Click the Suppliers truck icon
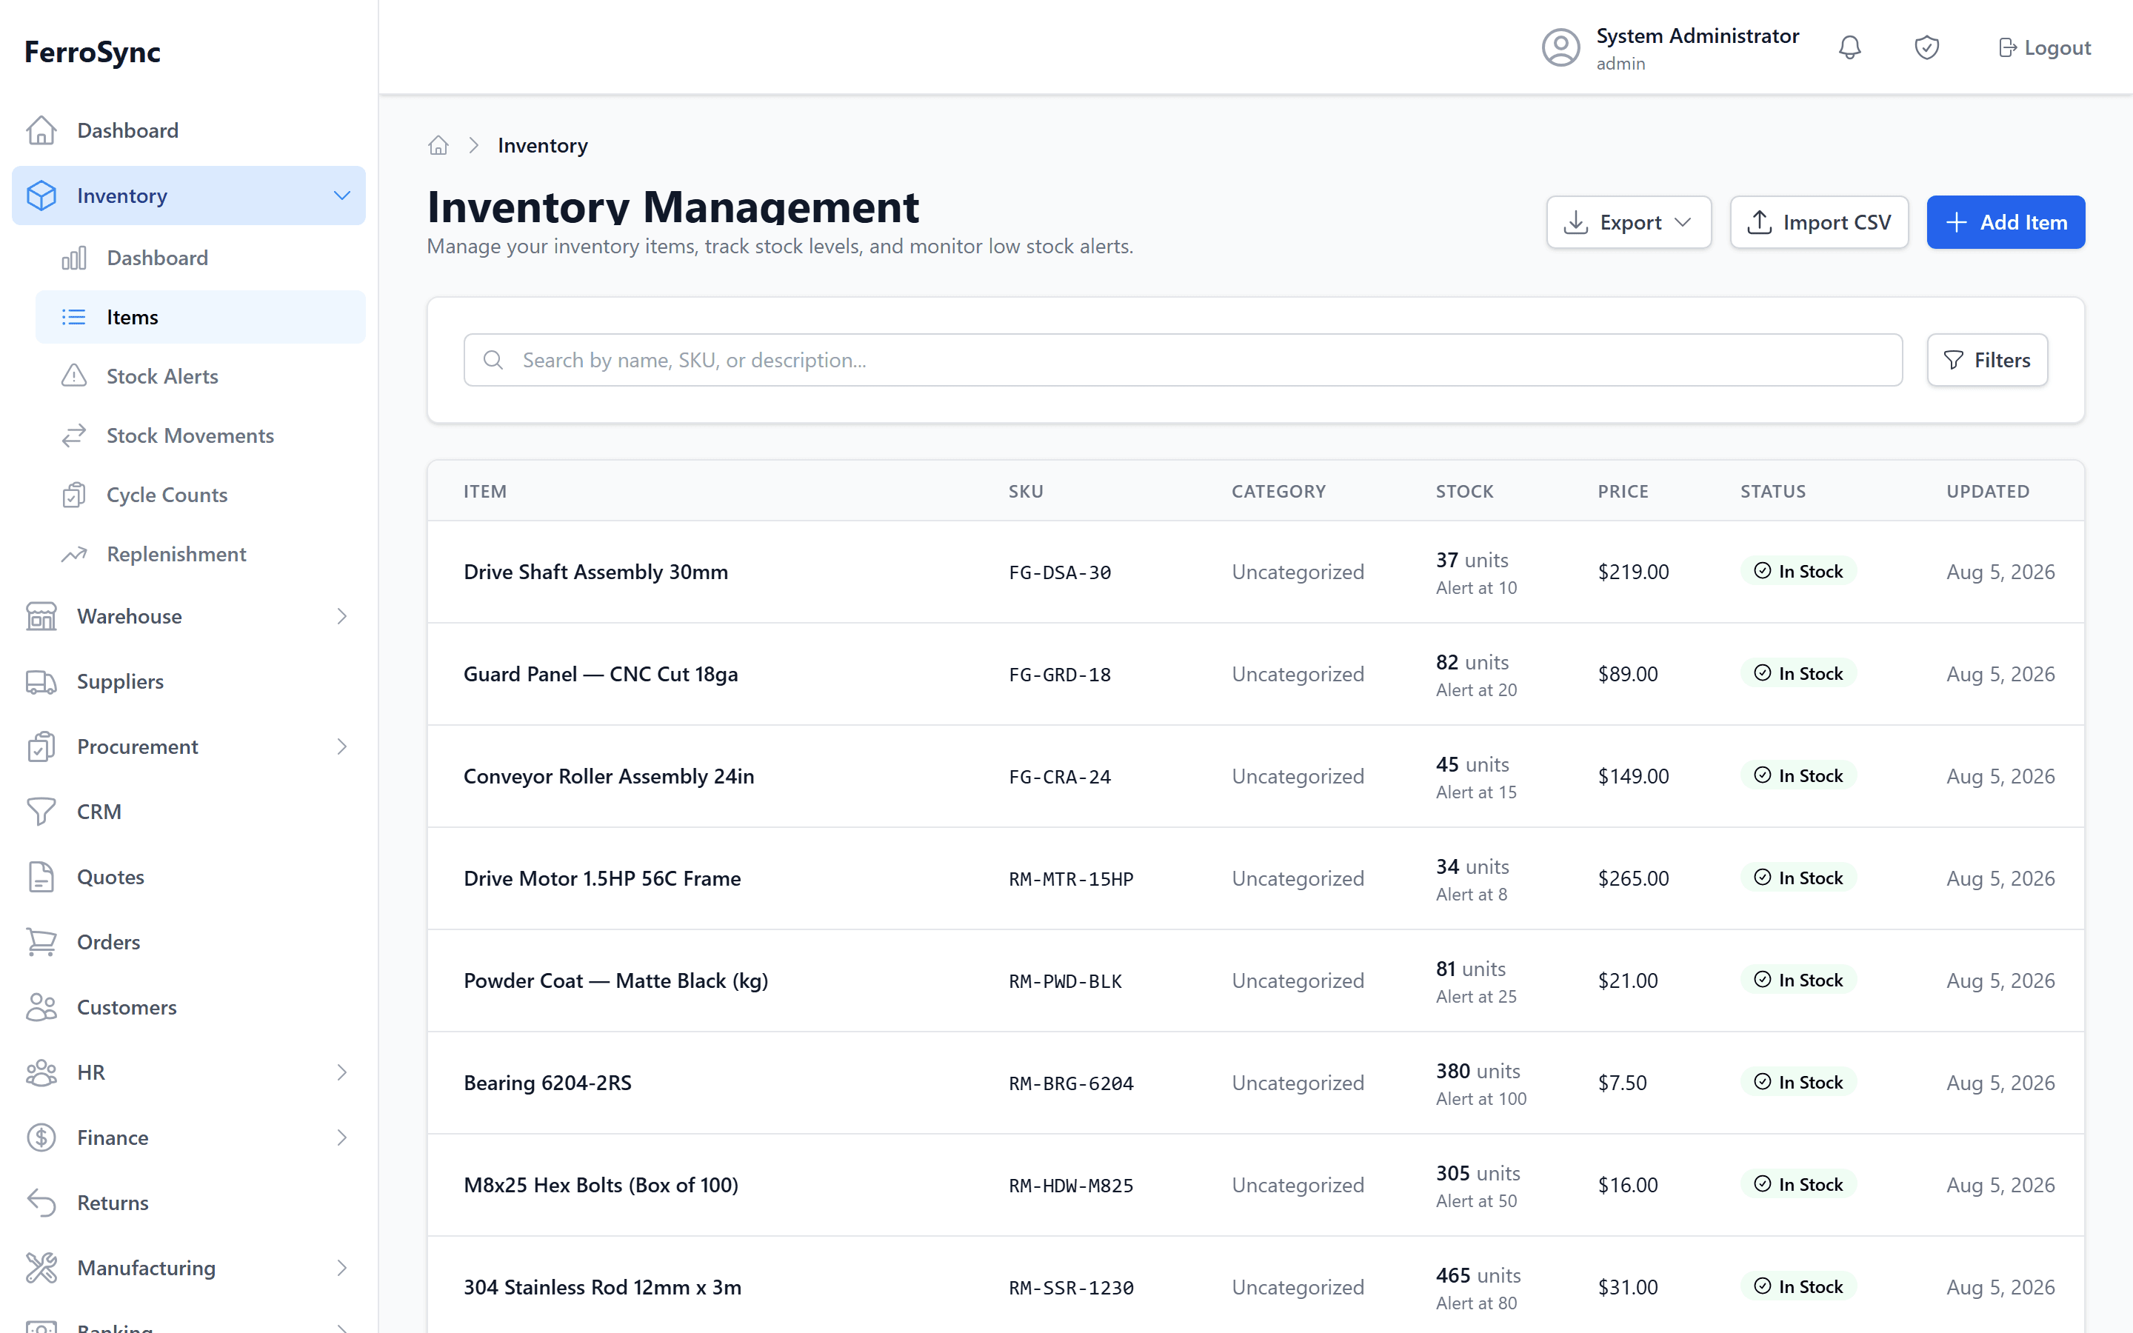The height and width of the screenshot is (1333, 2133). [41, 681]
